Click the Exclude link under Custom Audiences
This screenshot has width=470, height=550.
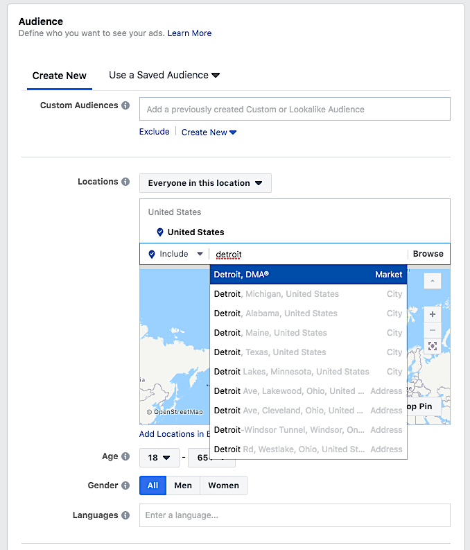click(x=154, y=132)
